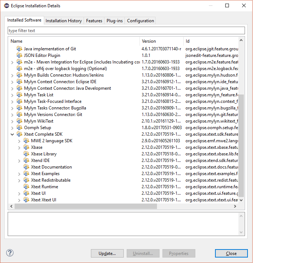Screen dimensions: 299x263
Task: Select the 2.9.0.v201605261103 version cell
Action: [x=161, y=141]
